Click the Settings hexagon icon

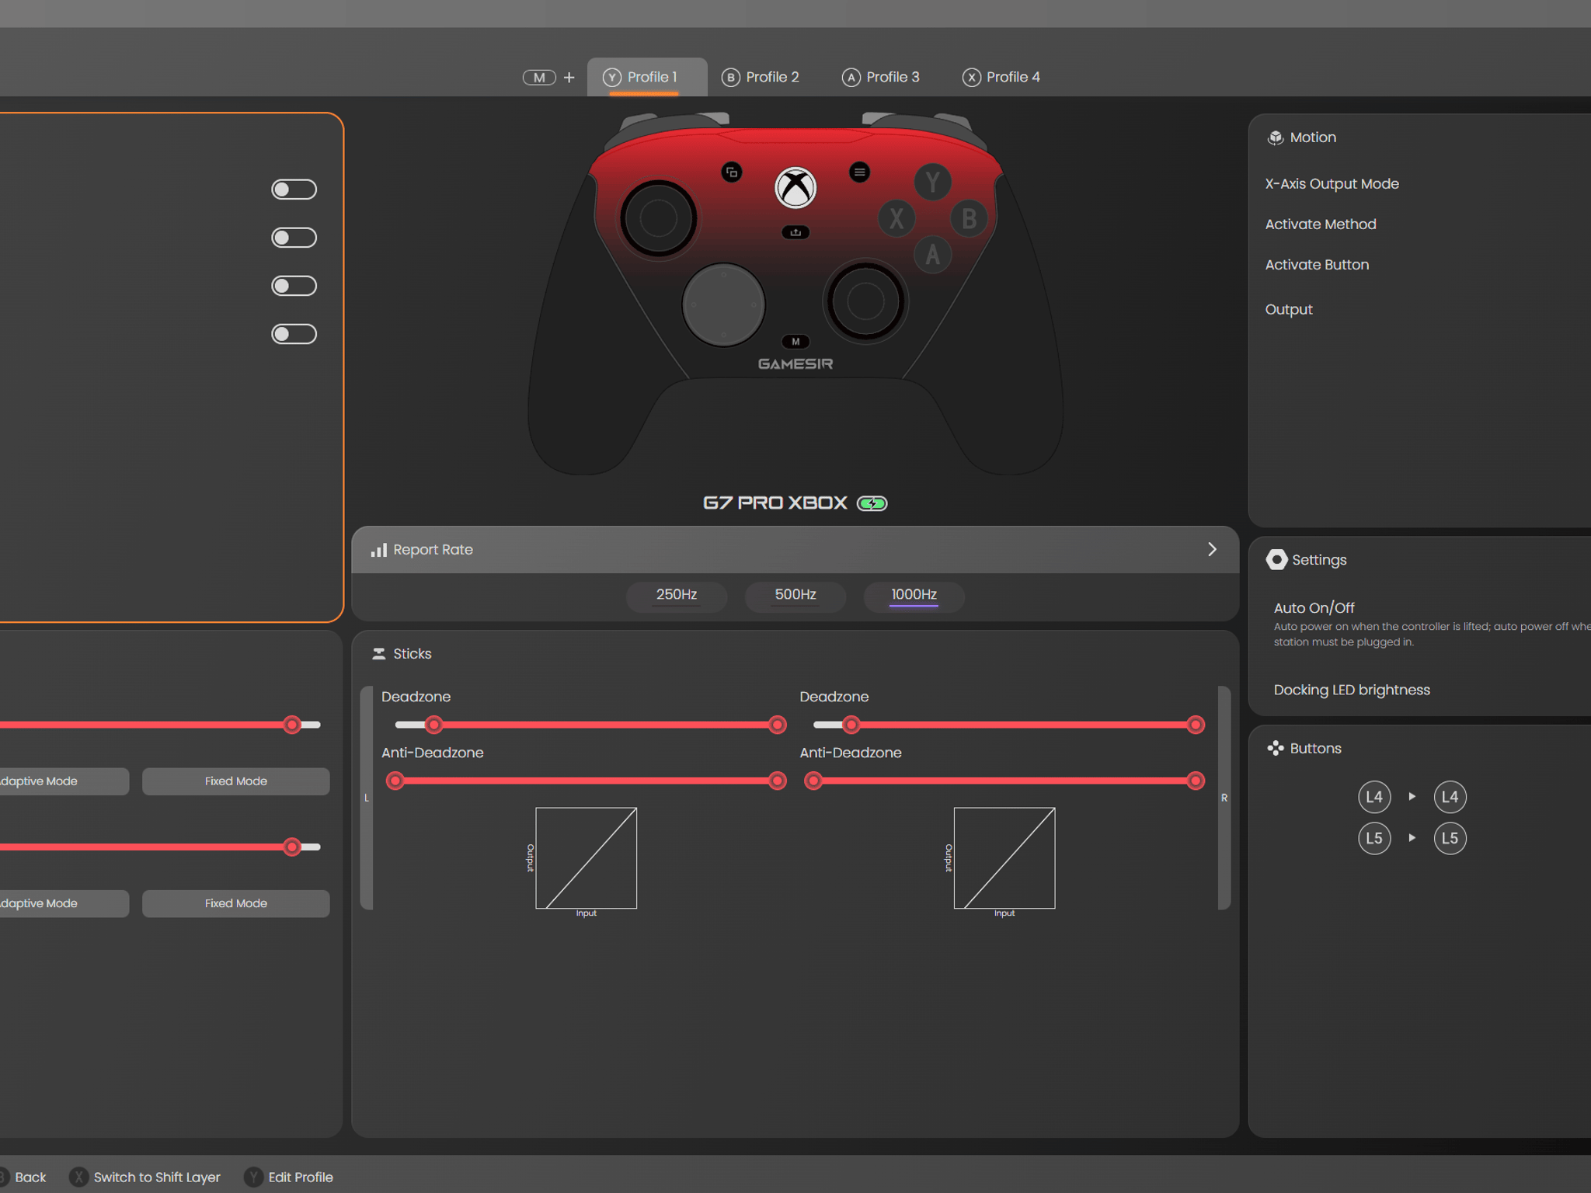(1276, 560)
